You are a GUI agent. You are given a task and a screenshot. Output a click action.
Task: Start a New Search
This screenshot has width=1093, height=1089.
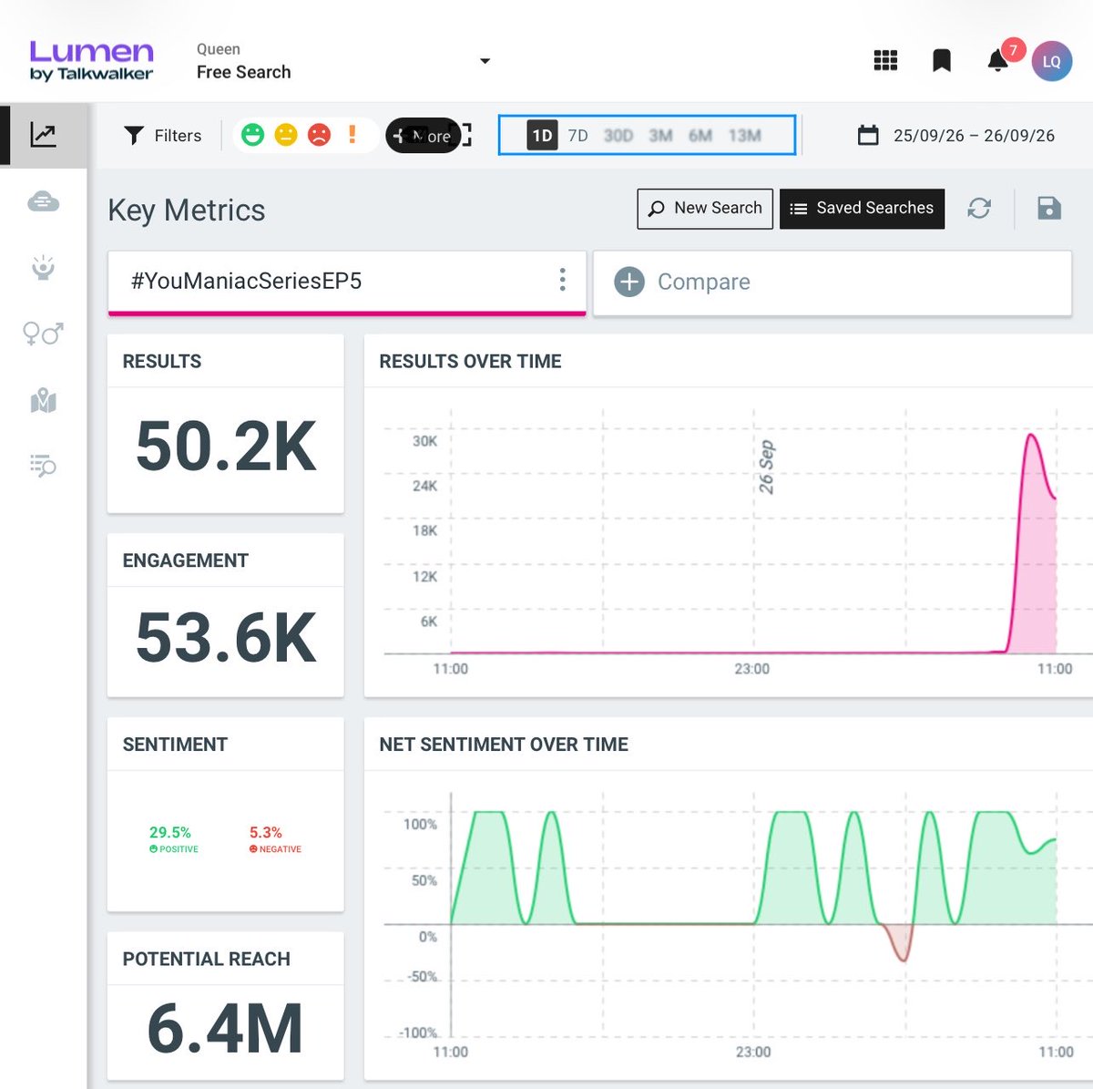[705, 209]
